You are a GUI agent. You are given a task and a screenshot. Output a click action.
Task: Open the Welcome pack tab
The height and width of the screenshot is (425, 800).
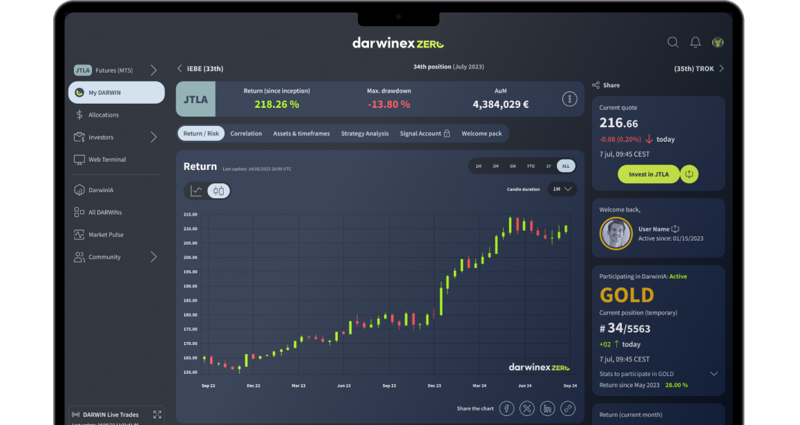pos(482,133)
